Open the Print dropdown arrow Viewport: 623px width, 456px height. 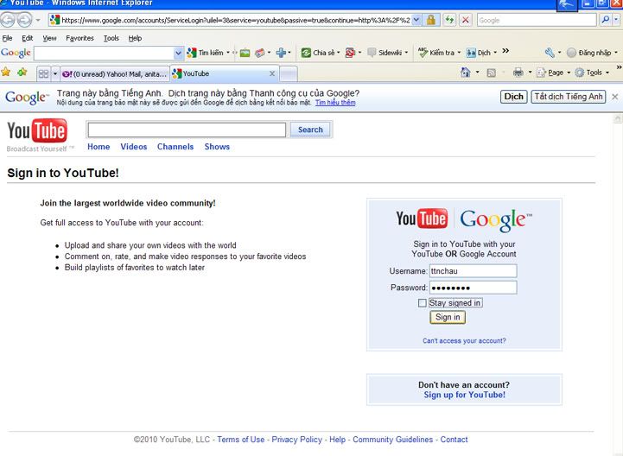530,73
